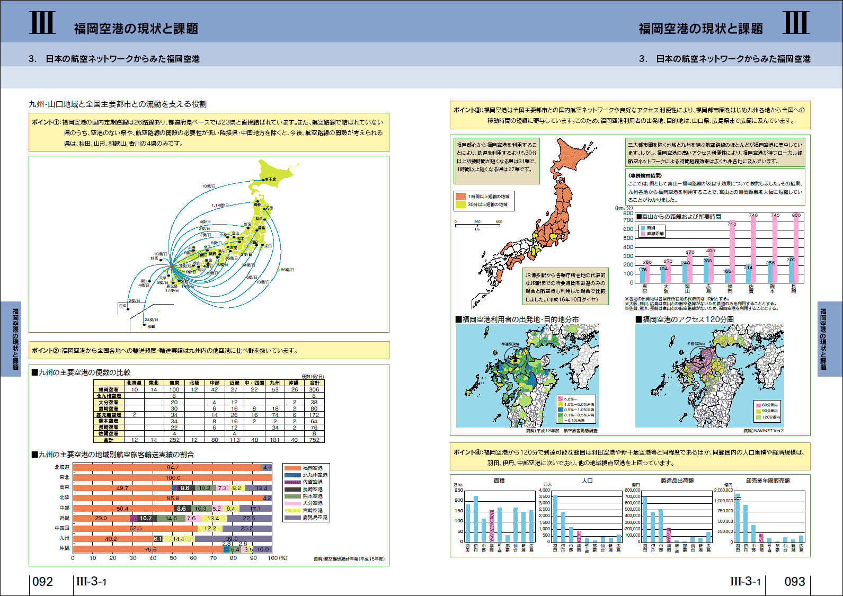Click the bar label 710 above 福岡
The image size is (843, 596).
pos(732,224)
